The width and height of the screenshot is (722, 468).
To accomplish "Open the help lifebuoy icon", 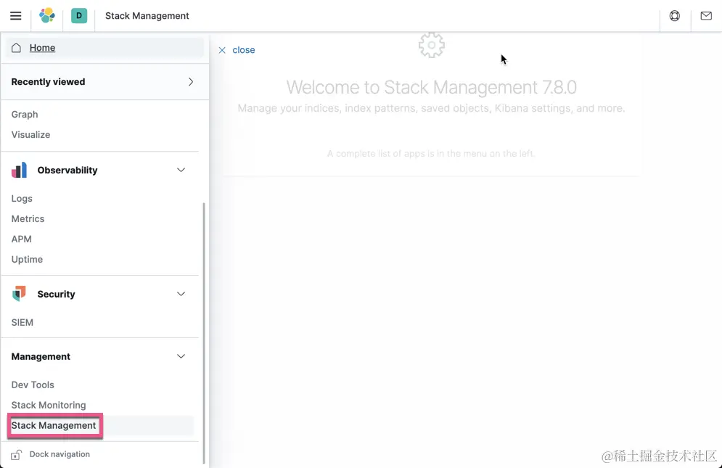I will click(675, 16).
